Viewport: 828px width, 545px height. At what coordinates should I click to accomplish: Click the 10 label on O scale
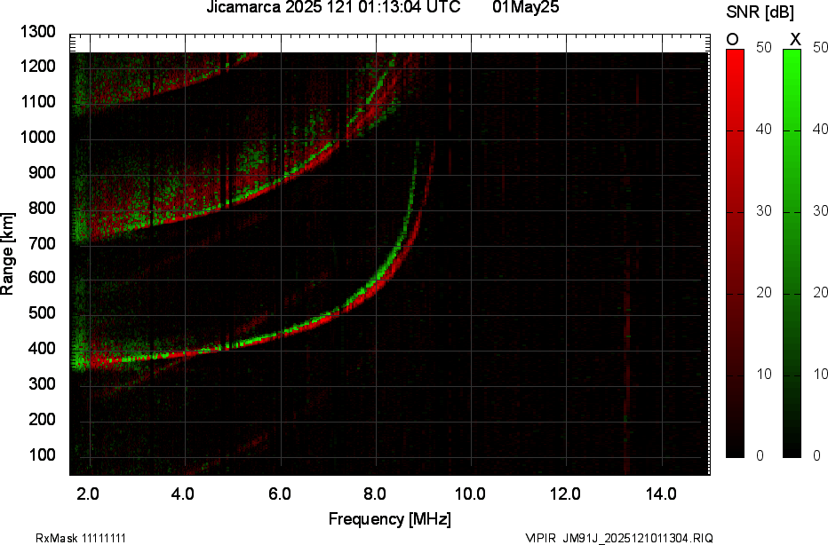click(763, 375)
